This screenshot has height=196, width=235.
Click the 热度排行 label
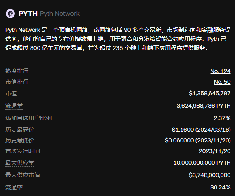(17, 71)
